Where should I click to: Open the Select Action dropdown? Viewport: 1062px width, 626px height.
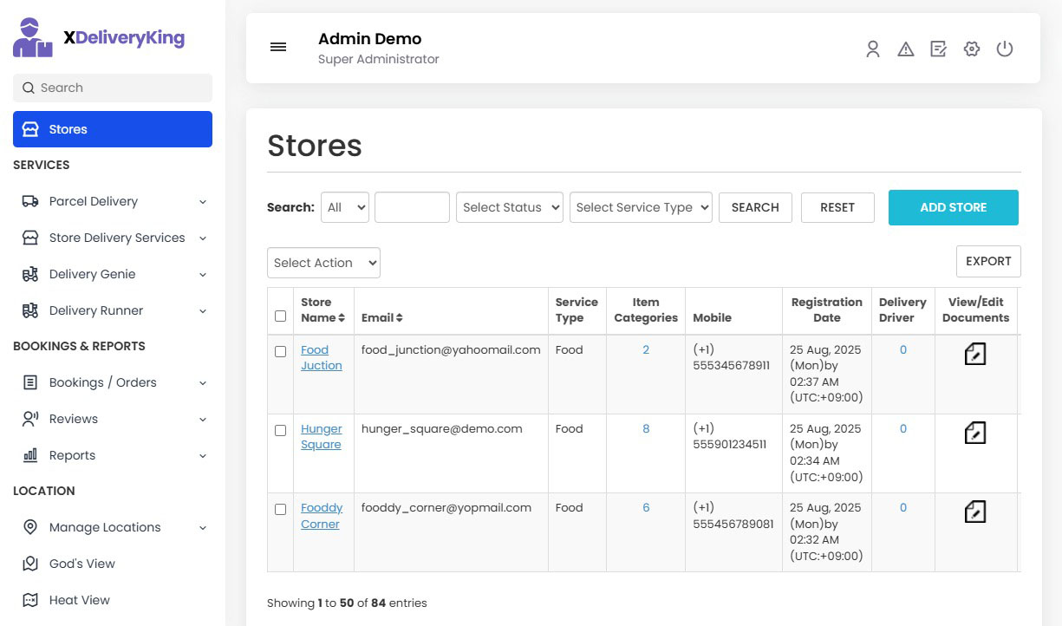coord(323,263)
